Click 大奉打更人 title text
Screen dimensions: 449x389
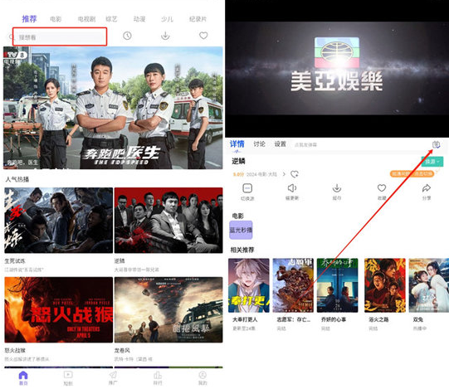tap(245, 319)
